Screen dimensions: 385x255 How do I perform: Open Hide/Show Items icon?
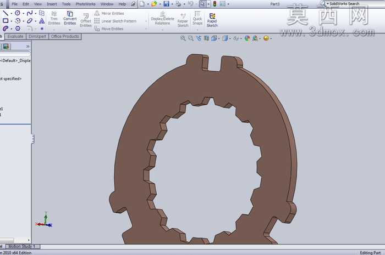tap(236, 38)
